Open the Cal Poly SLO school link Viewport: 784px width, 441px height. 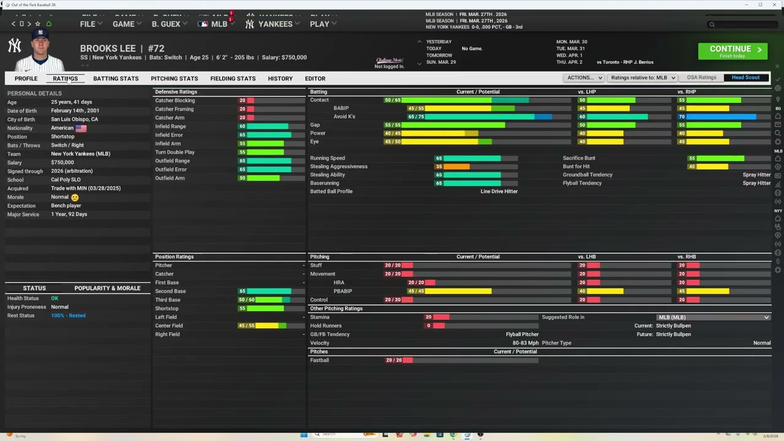(x=66, y=179)
